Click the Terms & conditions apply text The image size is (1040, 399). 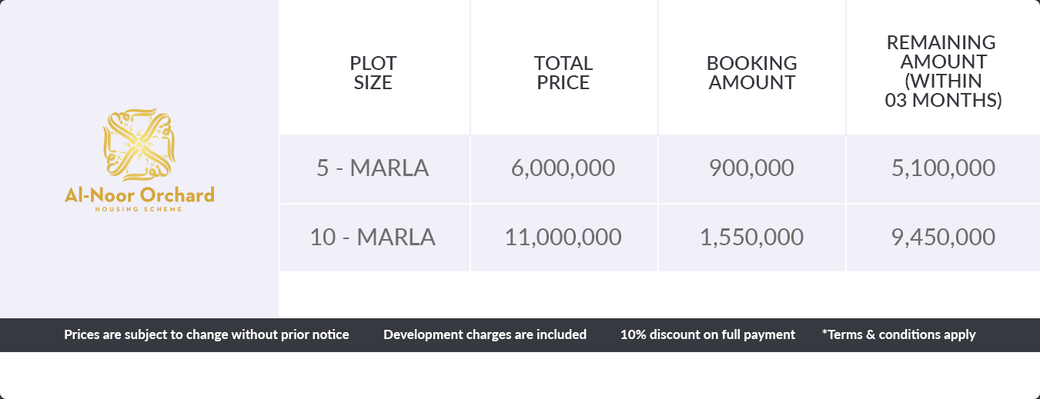[x=898, y=334]
